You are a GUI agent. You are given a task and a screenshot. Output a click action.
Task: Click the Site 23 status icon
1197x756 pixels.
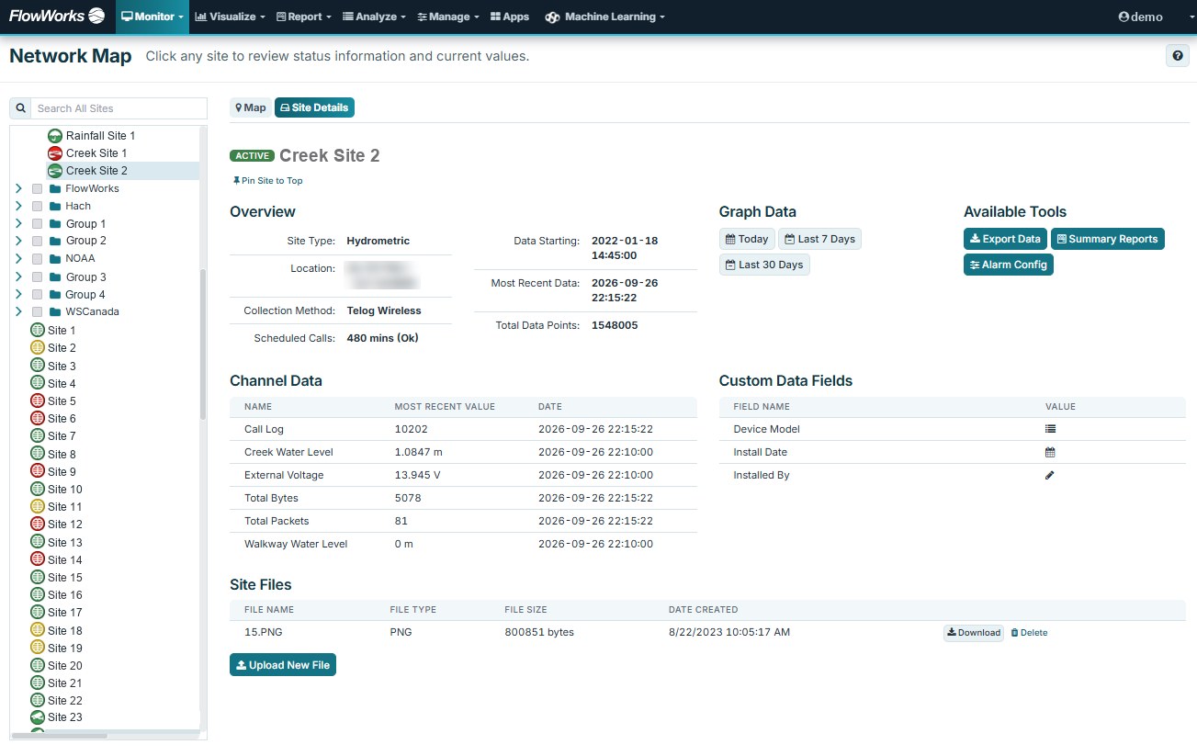coord(38,717)
